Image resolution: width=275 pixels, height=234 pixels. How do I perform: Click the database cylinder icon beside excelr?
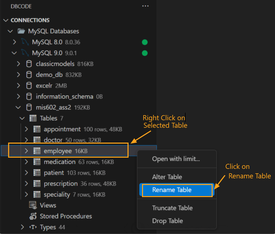pos(29,86)
